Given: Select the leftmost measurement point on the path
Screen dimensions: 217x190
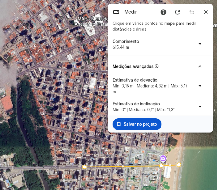Looking at the screenshot, I should (x=84, y=167).
